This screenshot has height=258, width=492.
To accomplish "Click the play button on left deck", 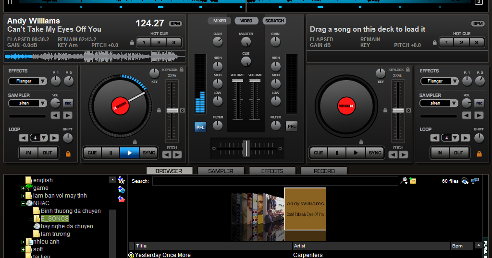I will click(129, 153).
